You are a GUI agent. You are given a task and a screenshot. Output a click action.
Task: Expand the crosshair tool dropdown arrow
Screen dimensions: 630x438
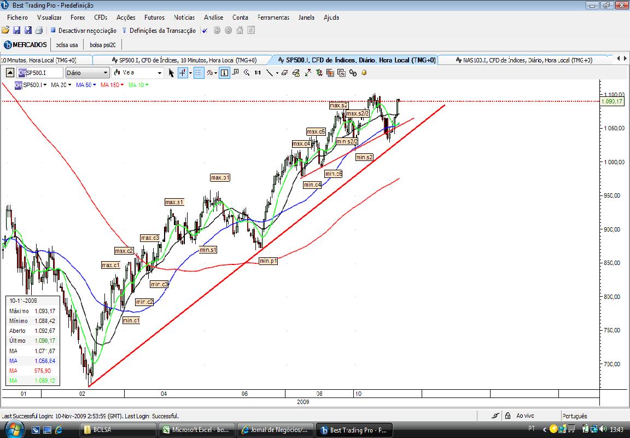point(190,73)
